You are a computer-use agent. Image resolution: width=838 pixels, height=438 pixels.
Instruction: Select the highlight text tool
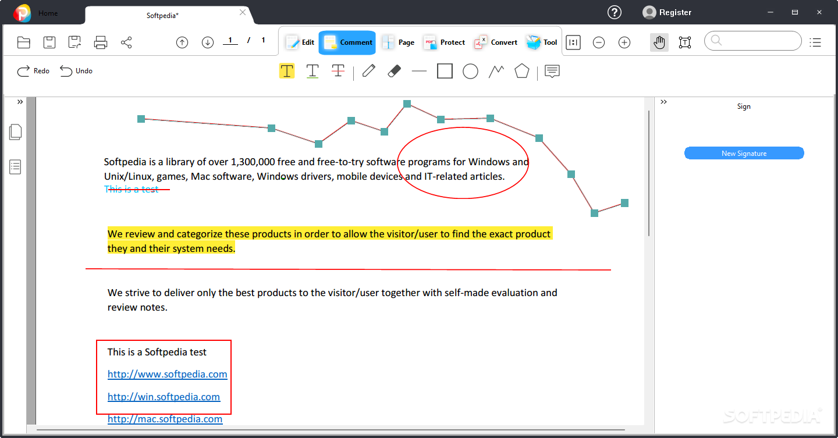(x=287, y=71)
